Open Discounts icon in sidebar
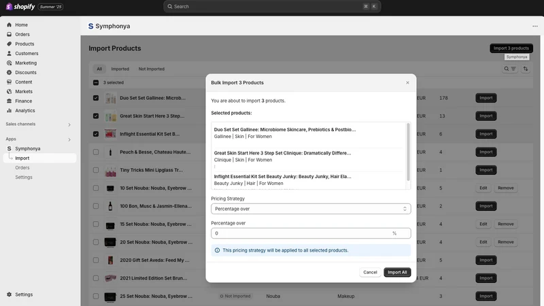Image resolution: width=544 pixels, height=306 pixels. (x=9, y=73)
